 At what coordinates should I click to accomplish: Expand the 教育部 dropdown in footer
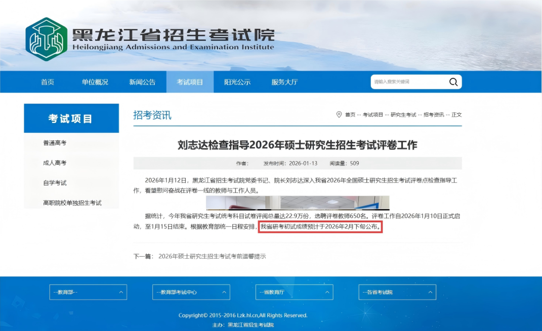tap(88, 292)
